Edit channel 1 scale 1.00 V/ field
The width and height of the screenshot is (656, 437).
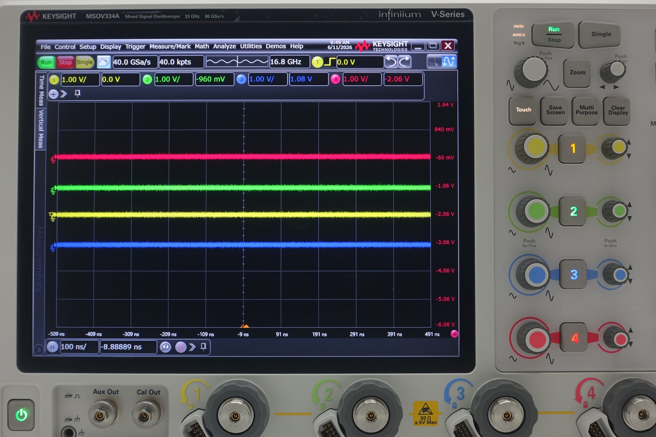80,79
